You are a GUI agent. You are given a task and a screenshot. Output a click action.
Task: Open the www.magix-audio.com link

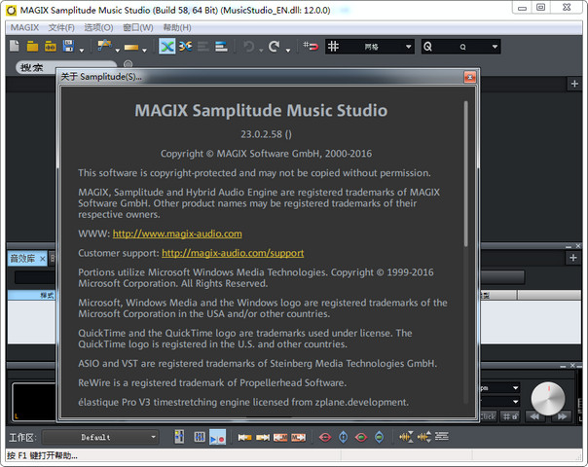[x=177, y=233]
